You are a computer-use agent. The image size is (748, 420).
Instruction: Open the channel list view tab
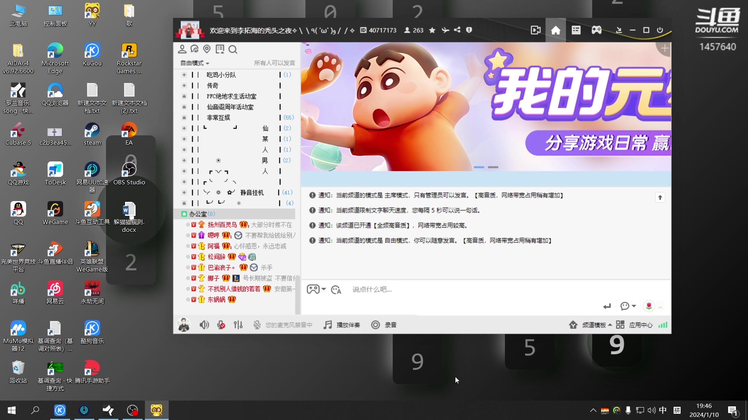(576, 30)
